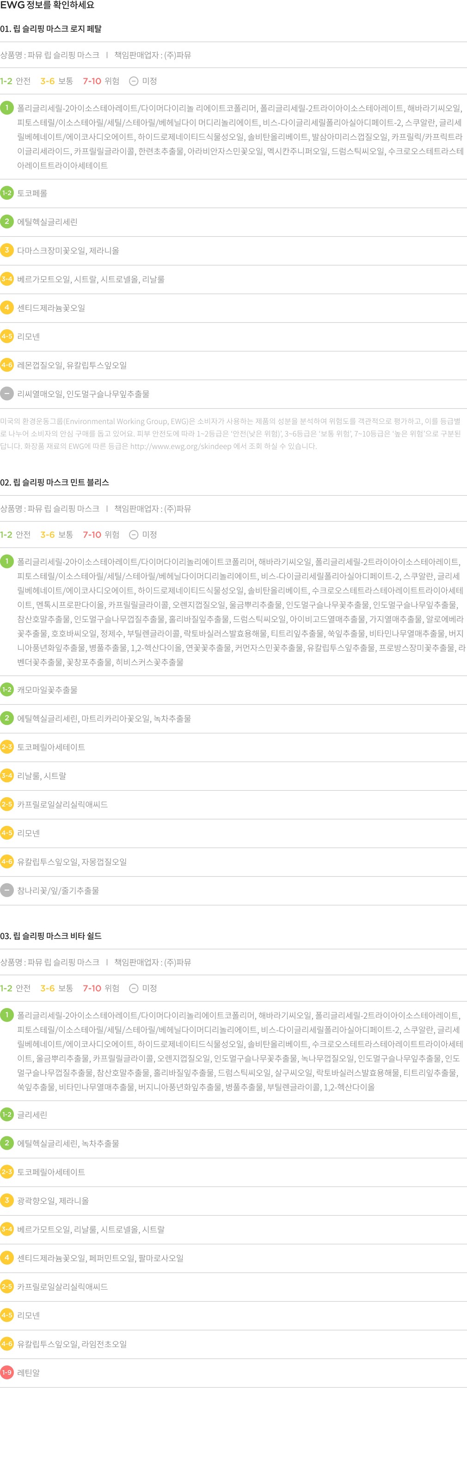Click the 레틴알 ingredient name
The image size is (467, 1457).
coord(28,1373)
